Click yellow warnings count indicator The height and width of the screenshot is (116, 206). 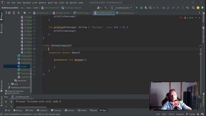186,18
